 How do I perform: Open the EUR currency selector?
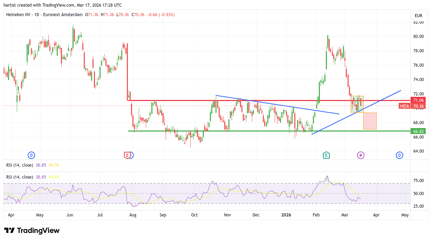click(418, 16)
